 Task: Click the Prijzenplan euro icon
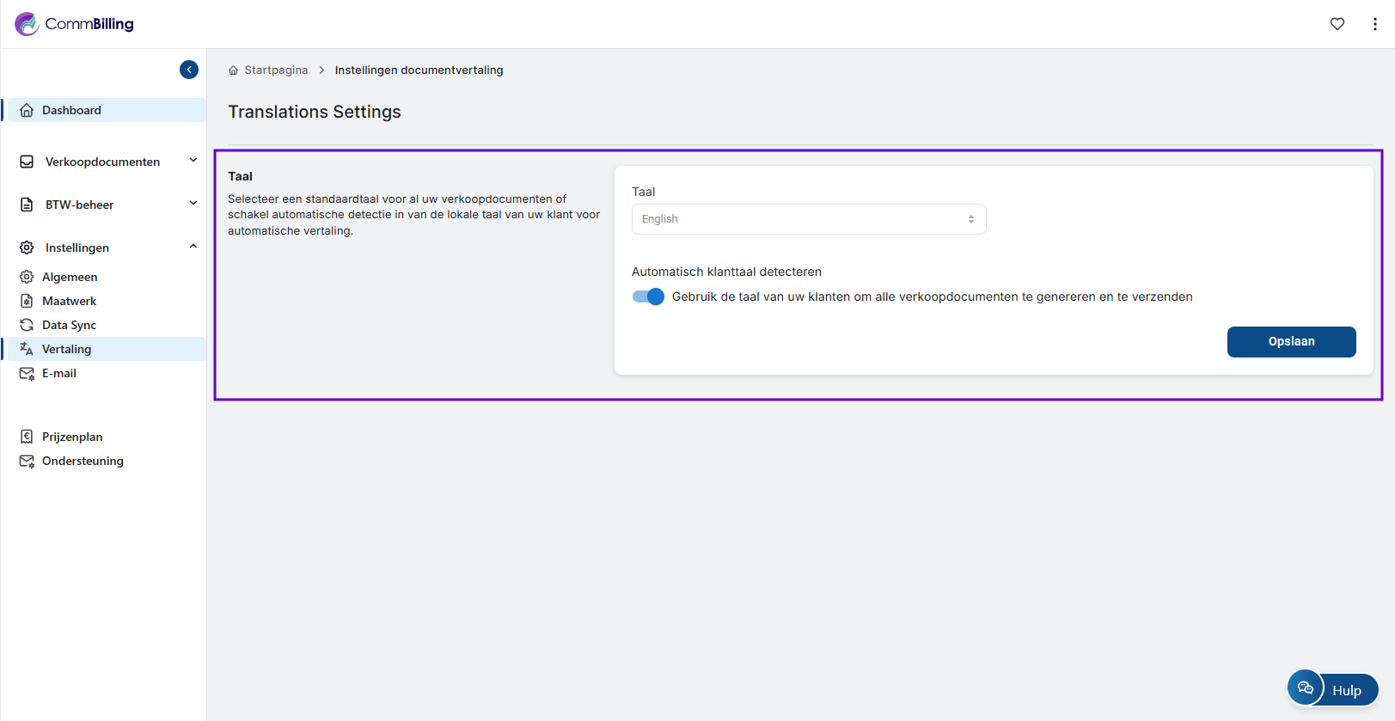coord(27,437)
